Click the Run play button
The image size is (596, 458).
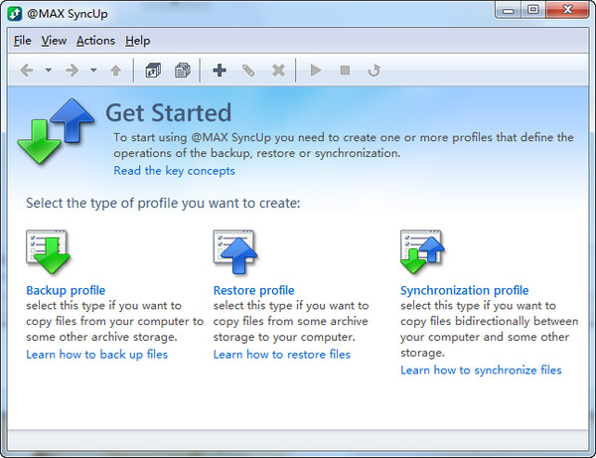click(x=316, y=71)
